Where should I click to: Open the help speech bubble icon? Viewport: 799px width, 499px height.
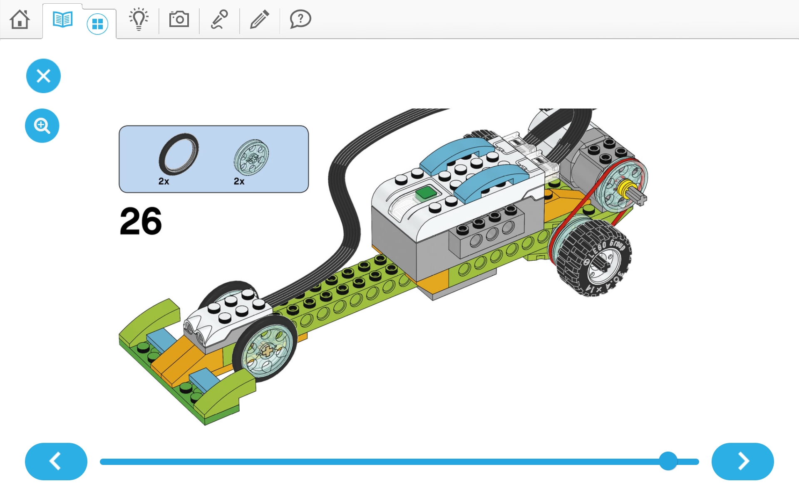point(300,19)
